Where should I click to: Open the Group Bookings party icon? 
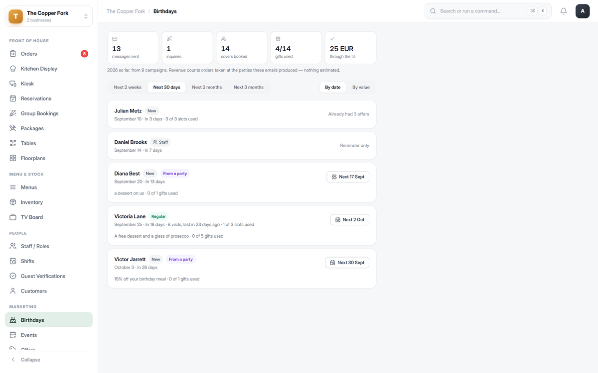13,113
